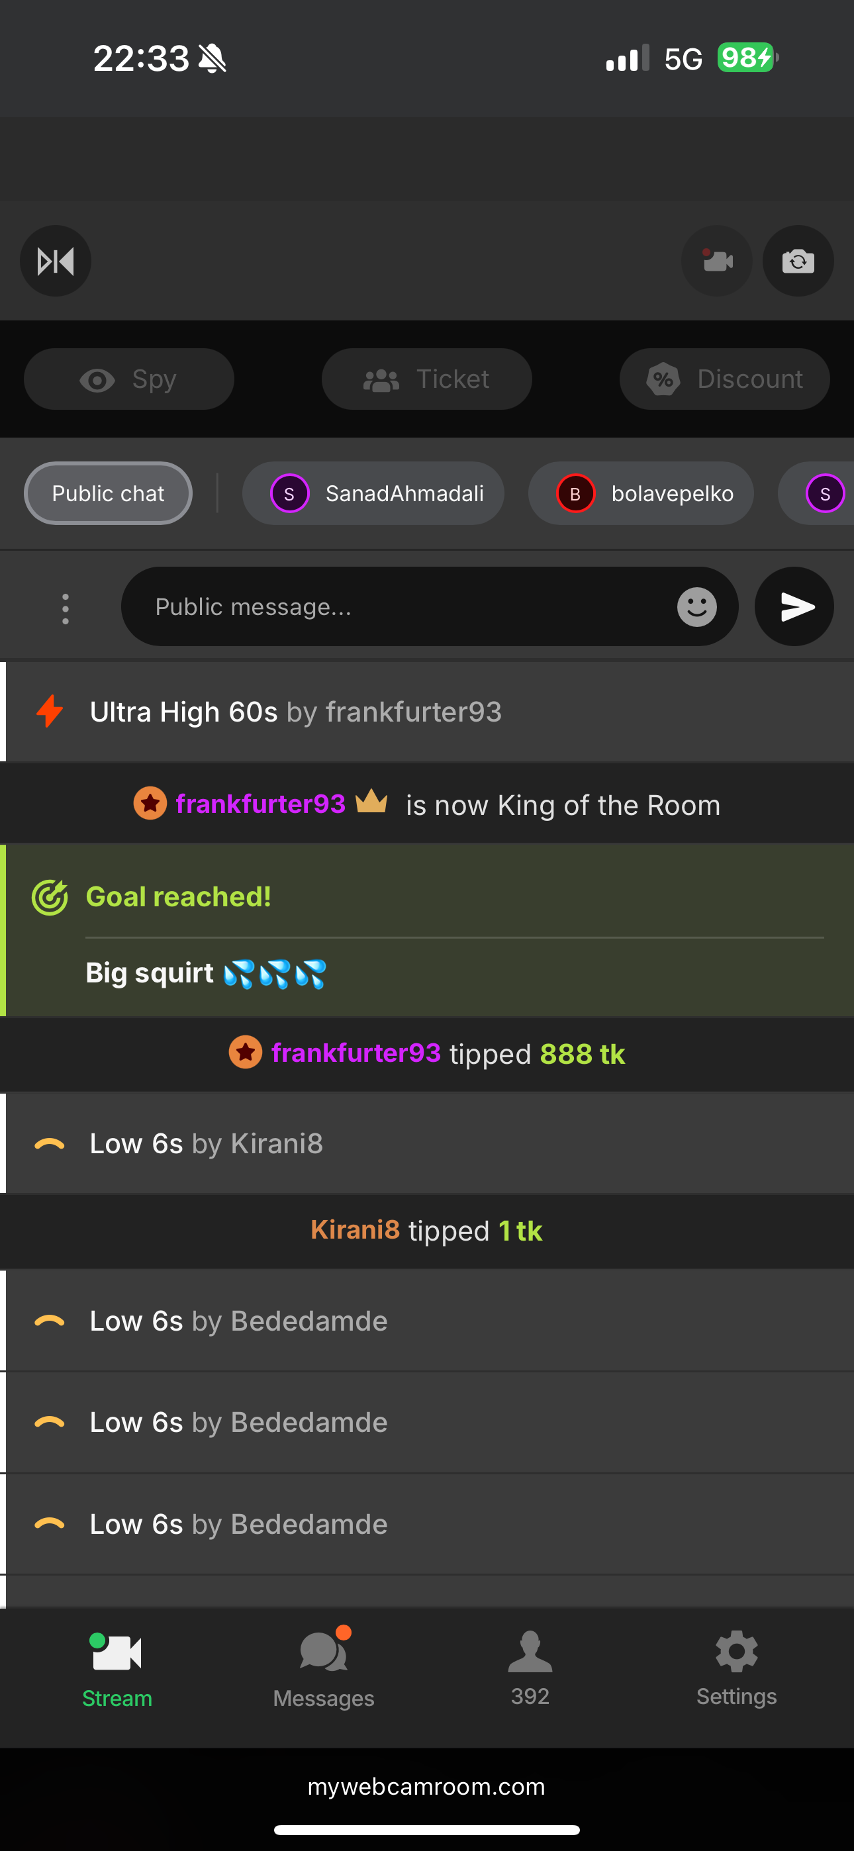This screenshot has height=1851, width=854.
Task: Tap the Goal reached target icon
Action: click(50, 897)
